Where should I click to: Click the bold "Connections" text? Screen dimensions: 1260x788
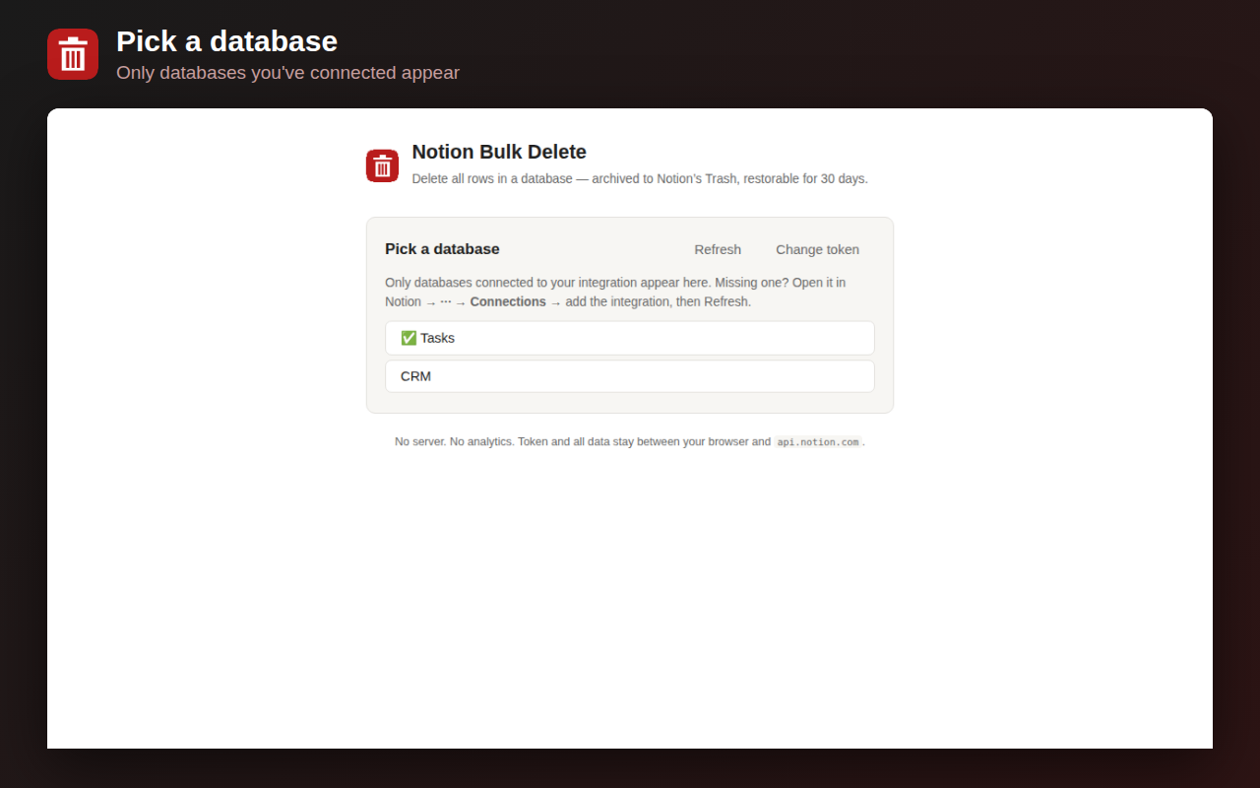coord(508,301)
